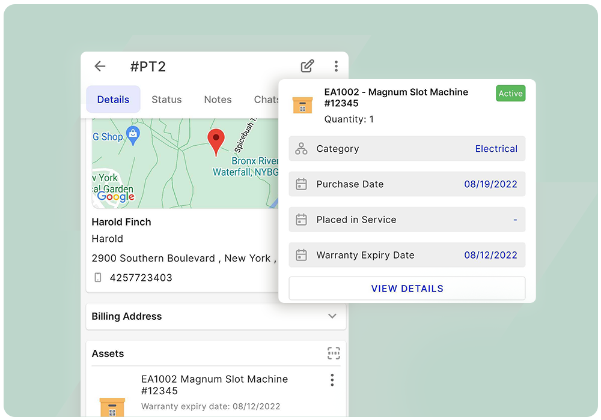Toggle the Active status badge
Image resolution: width=601 pixels, height=420 pixels.
pos(510,94)
